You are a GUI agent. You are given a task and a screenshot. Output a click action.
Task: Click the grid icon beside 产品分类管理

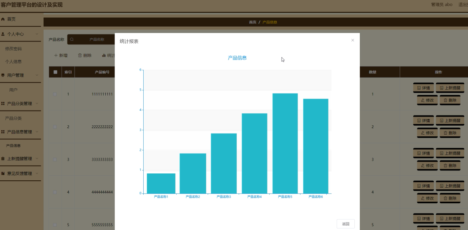pos(3,104)
